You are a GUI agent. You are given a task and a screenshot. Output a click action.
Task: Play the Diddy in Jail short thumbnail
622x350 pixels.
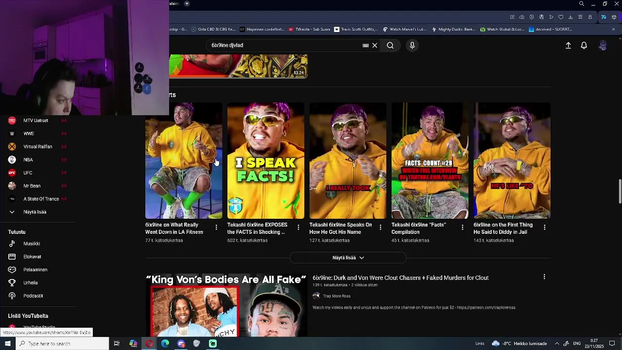click(512, 160)
